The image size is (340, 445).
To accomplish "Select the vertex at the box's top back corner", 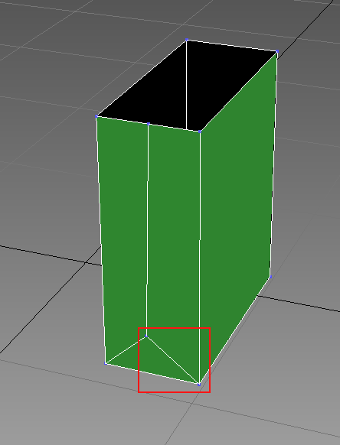I will (187, 40).
